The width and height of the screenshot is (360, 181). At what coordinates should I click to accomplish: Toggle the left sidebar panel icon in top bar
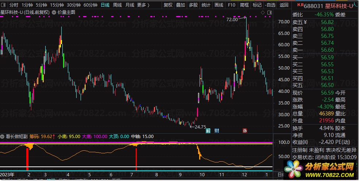pos(4,5)
